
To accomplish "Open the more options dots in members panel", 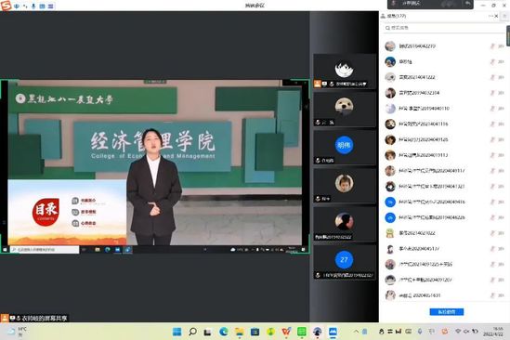I will click(x=490, y=16).
